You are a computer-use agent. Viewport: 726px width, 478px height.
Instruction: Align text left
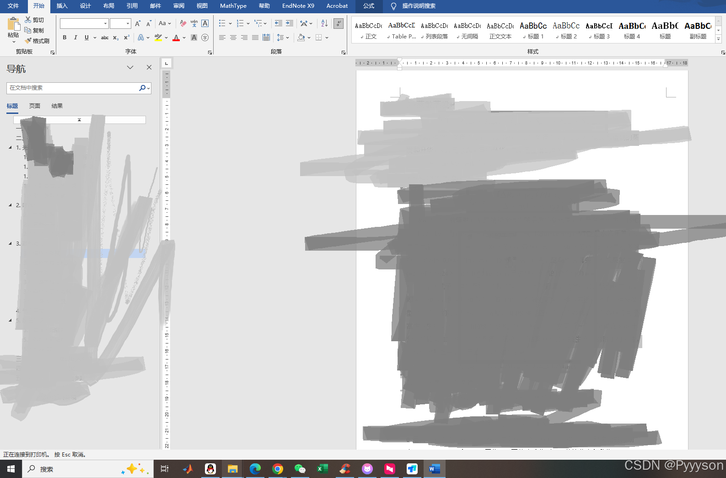(x=222, y=38)
